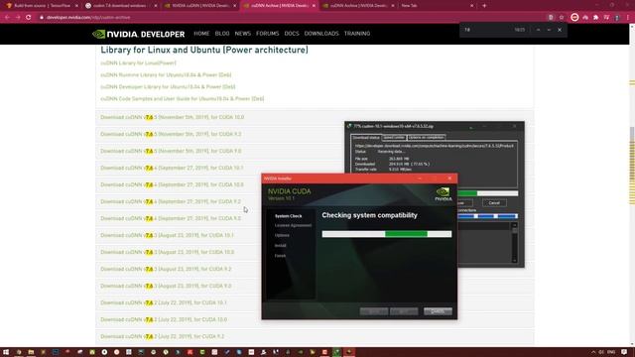
Task: Open a new browser tab with plus
Action: tap(484, 6)
